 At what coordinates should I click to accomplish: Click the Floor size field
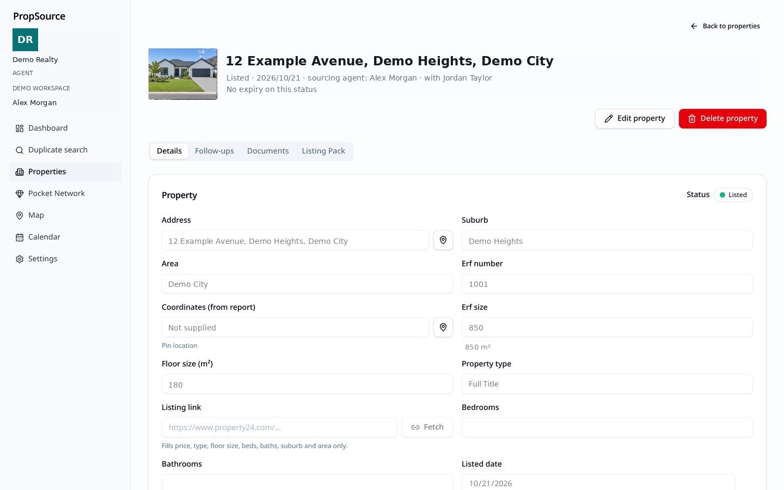point(307,384)
